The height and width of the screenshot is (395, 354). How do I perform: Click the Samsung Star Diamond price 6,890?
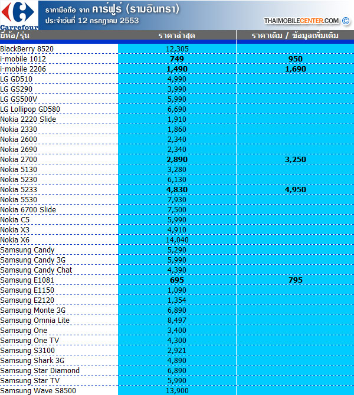point(177,371)
